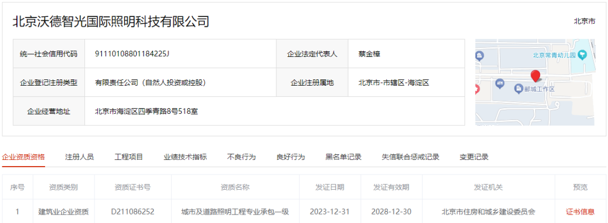
Task: Click the 企业法定代表人 label cell
Action: coord(312,54)
